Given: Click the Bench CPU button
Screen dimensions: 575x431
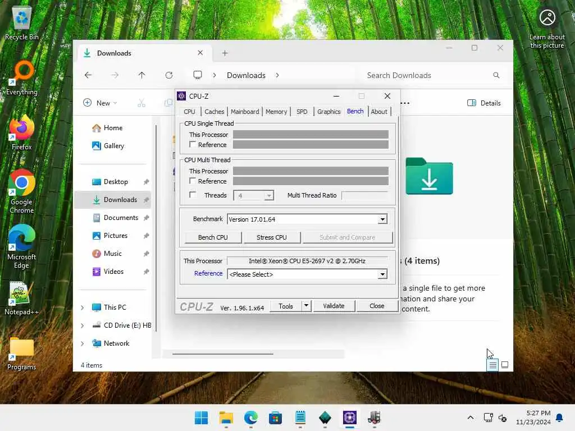Looking at the screenshot, I should pos(213,237).
